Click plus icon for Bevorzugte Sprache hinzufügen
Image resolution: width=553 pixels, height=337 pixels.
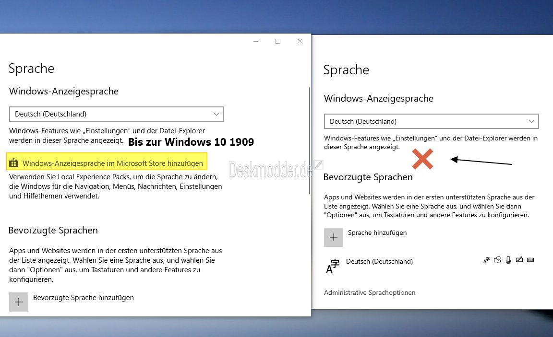[x=19, y=302]
